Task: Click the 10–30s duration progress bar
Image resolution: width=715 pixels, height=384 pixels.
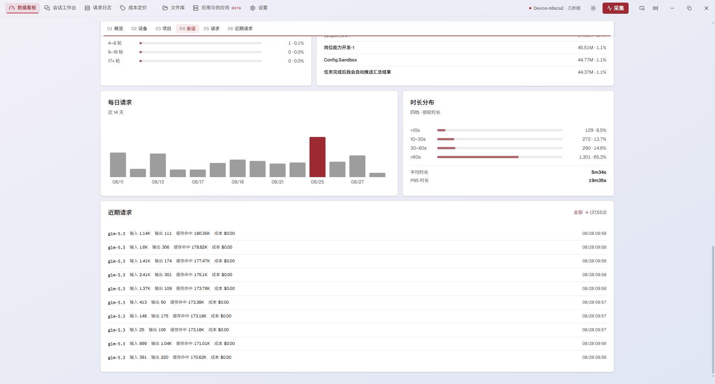Action: [x=500, y=139]
